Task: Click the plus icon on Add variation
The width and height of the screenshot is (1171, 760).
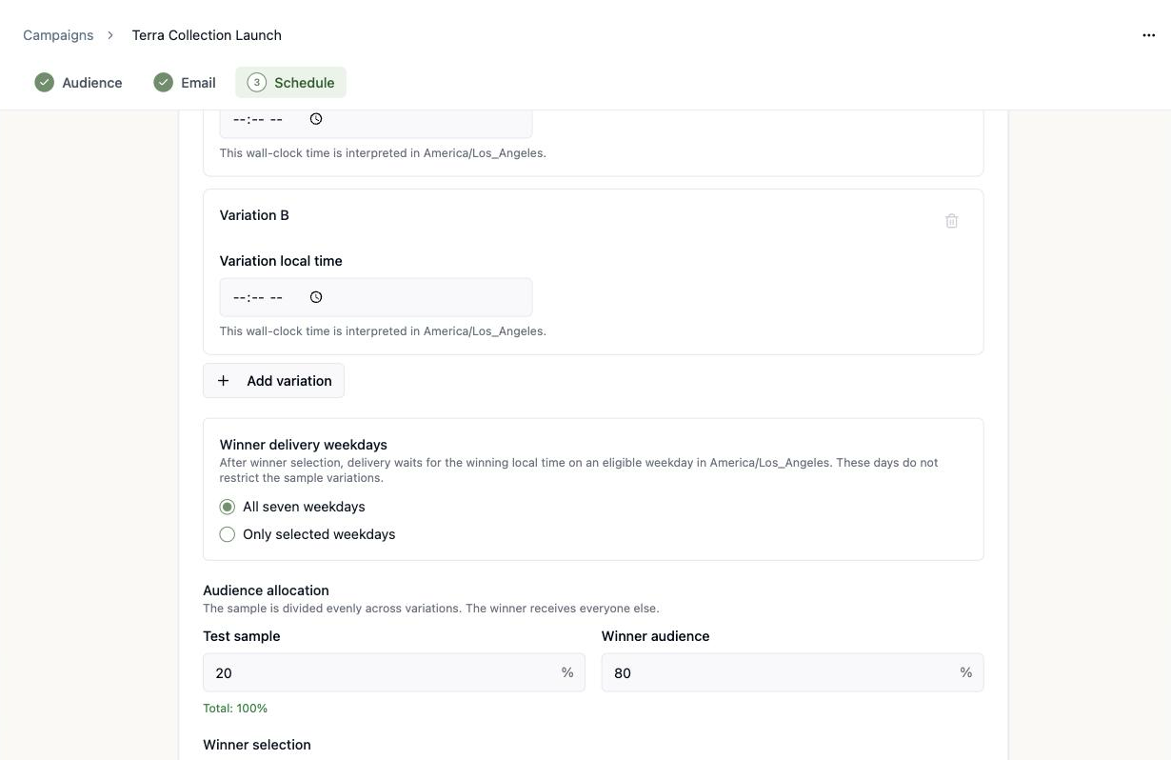Action: click(223, 381)
